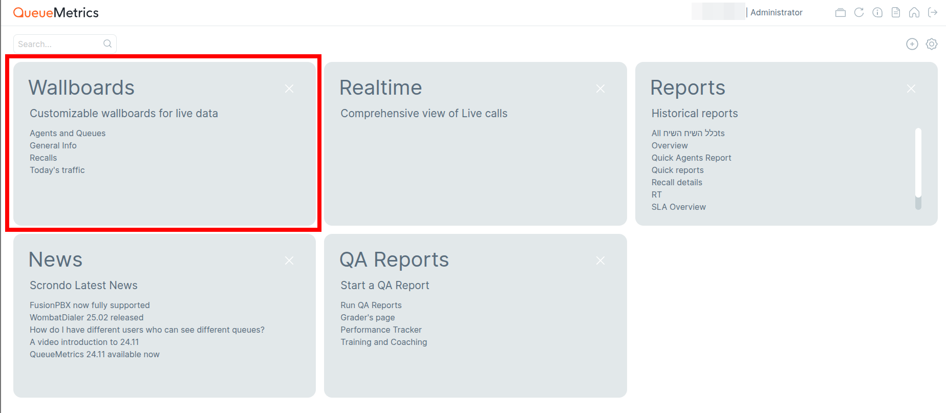Click the stacked windows icon in header
Screen dimensions: 946x413
point(841,13)
